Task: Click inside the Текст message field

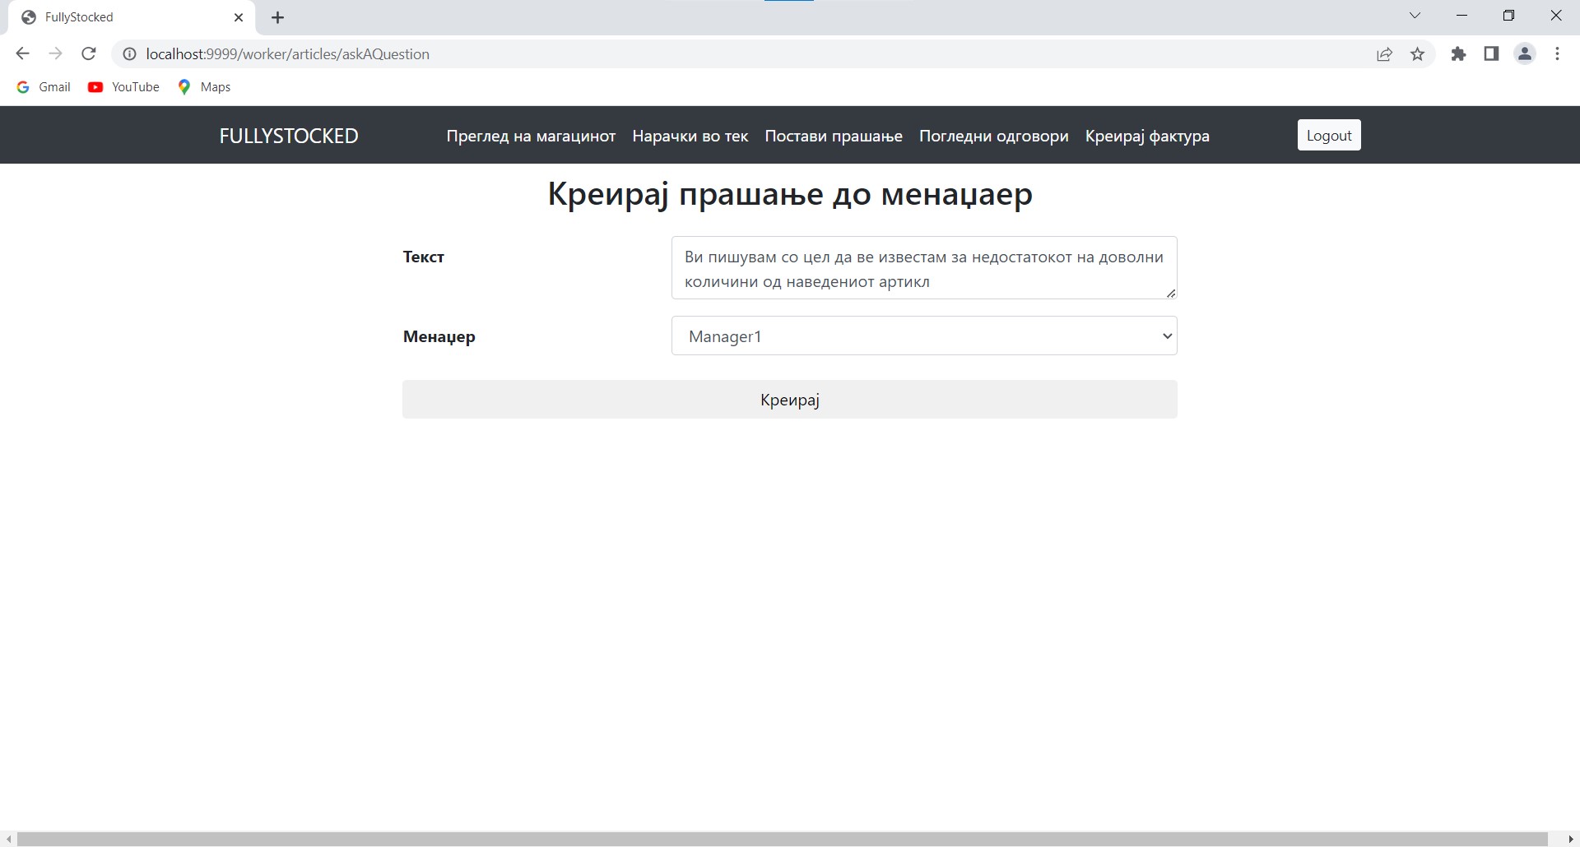Action: pyautogui.click(x=923, y=268)
